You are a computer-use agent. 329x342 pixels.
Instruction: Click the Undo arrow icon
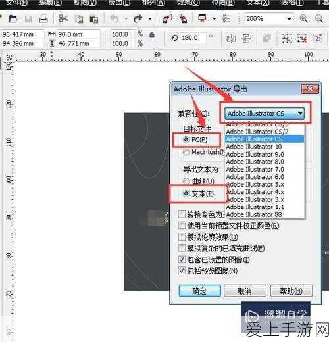[114, 19]
